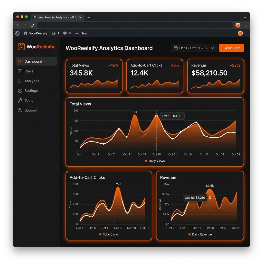Viewport: 263px width, 263px height.
Task: Toggle the Daily Views legend item
Action: pos(155,161)
